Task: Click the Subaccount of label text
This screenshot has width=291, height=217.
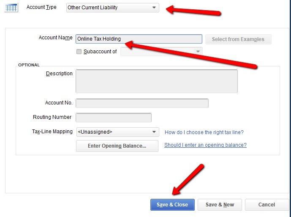Action: [100, 52]
